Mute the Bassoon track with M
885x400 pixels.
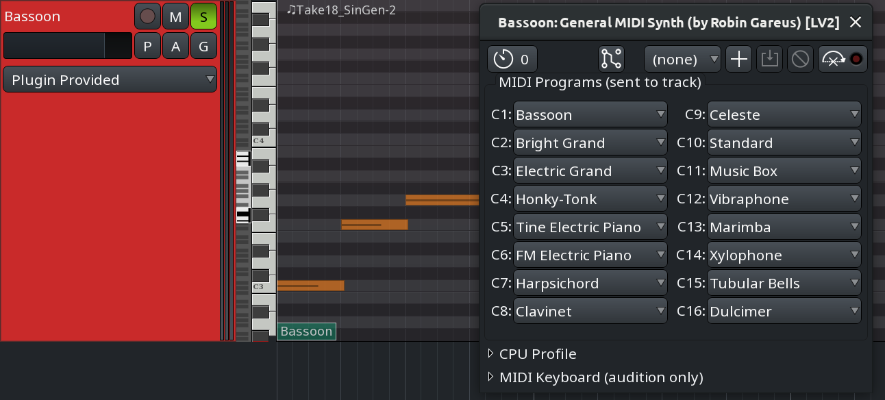(175, 16)
